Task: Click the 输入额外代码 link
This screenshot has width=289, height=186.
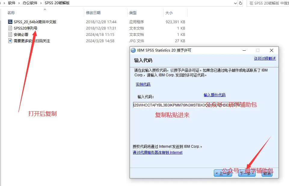Action: [214, 95]
